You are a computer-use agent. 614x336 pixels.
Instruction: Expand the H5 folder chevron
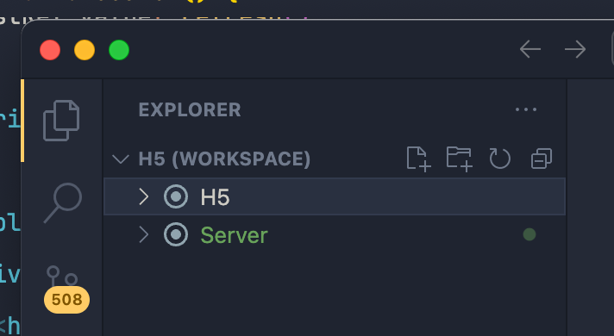[x=144, y=196]
